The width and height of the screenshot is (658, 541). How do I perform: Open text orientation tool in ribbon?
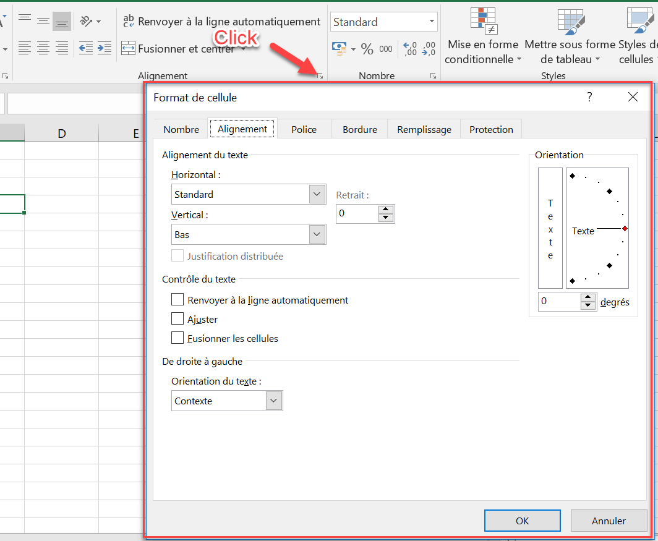pos(86,21)
